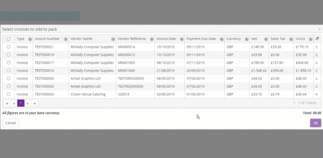Select the checkbox for invoice TEST000017
This screenshot has height=158, width=323.
(9, 62)
